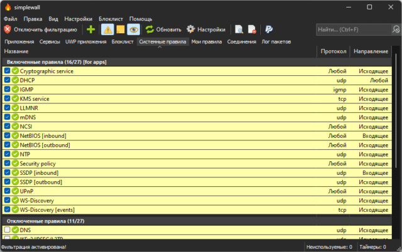Screen dimensions: 402x252
Task: Click Отключить фильтрацию button text
Action: pos(45,29)
